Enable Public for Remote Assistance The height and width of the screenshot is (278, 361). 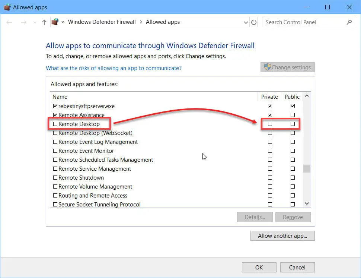pyautogui.click(x=293, y=115)
